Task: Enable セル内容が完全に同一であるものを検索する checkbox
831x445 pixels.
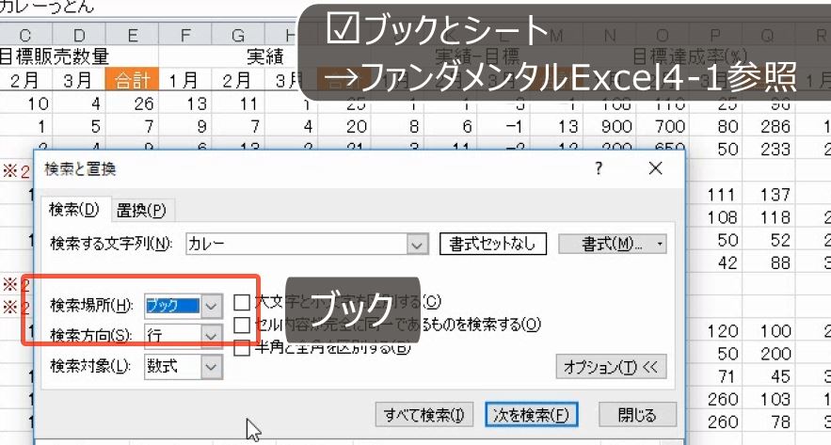Action: click(242, 325)
